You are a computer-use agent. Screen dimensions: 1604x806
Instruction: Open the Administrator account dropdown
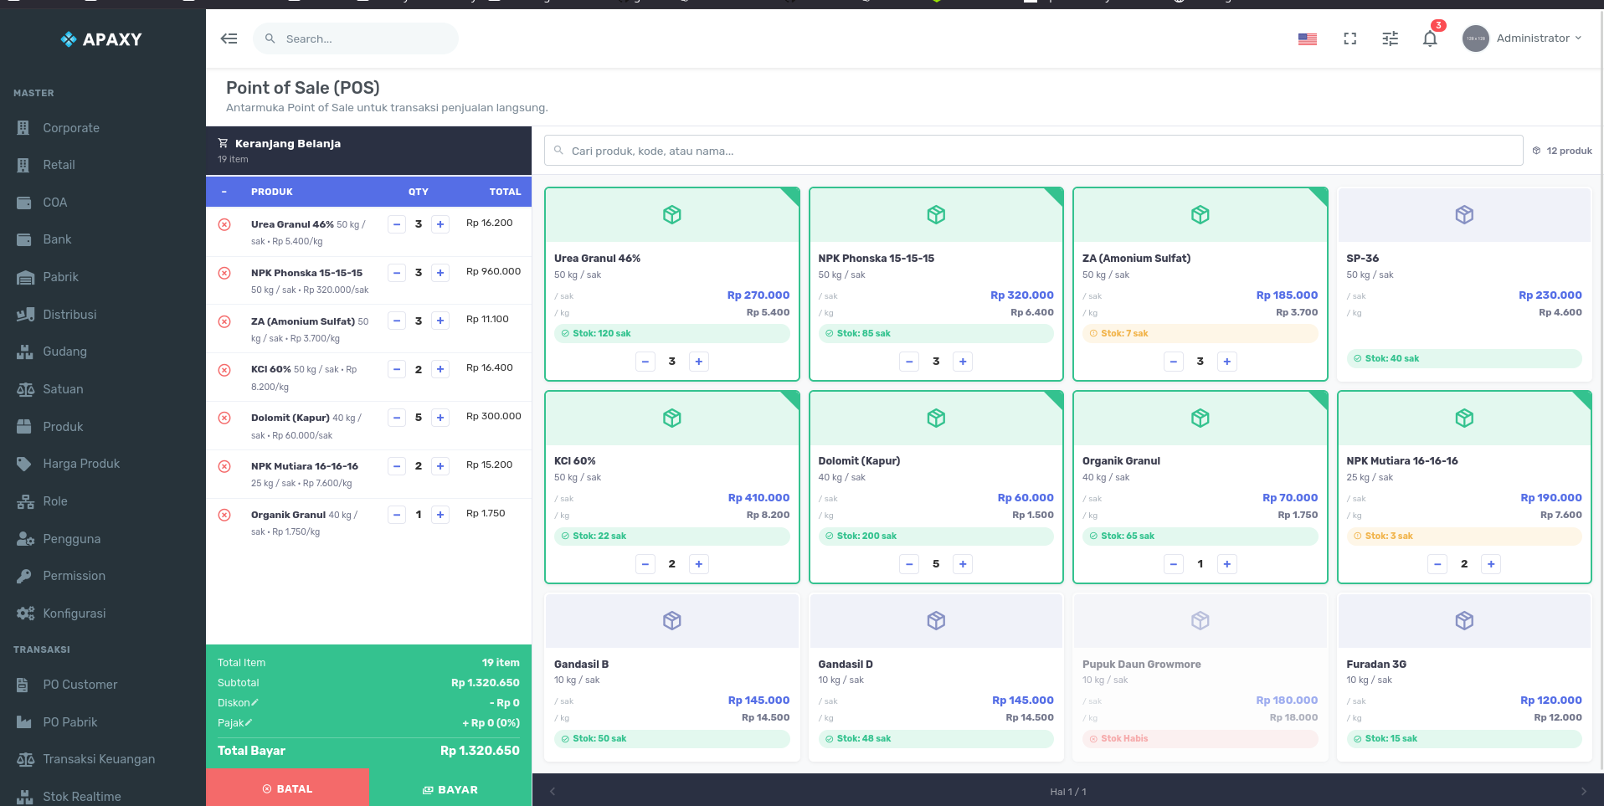coord(1523,39)
